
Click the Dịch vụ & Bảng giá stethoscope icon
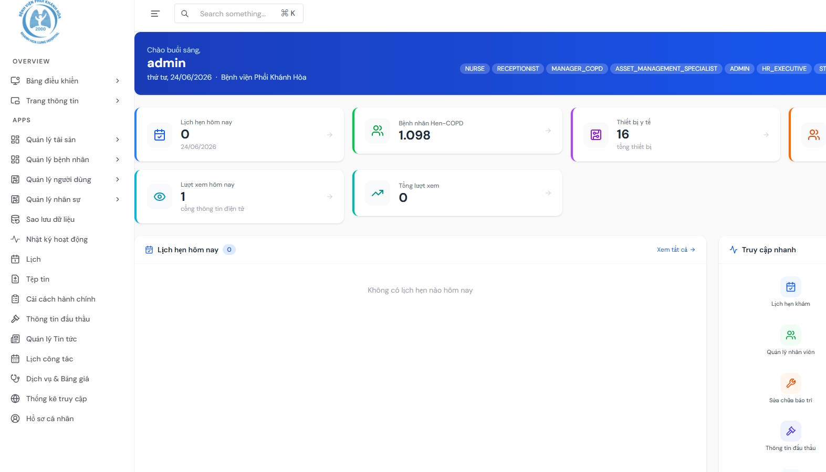click(x=15, y=379)
